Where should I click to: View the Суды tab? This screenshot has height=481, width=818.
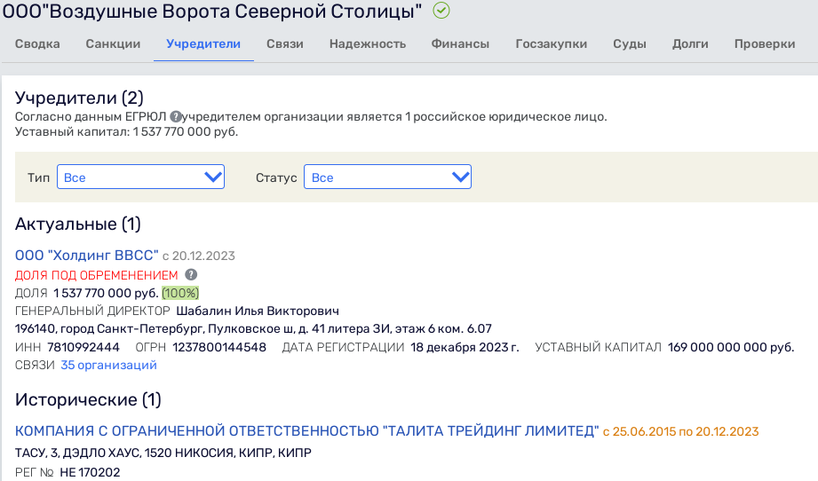coord(630,43)
